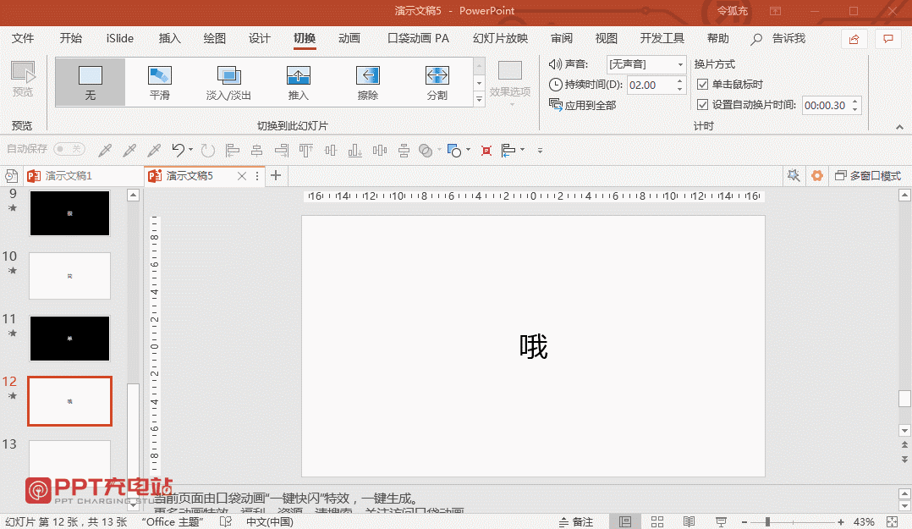
Task: Click the align left objects icon
Action: click(233, 151)
